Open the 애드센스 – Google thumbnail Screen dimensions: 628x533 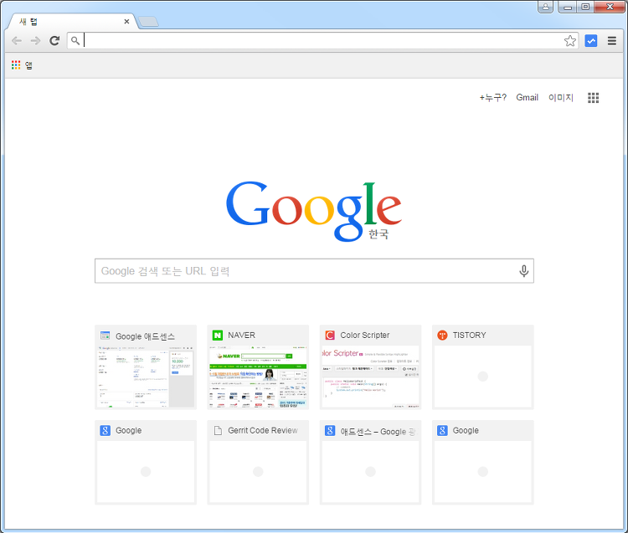click(370, 472)
